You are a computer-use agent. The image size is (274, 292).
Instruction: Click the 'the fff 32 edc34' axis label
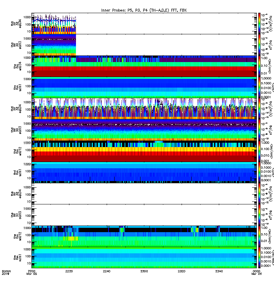16,194
